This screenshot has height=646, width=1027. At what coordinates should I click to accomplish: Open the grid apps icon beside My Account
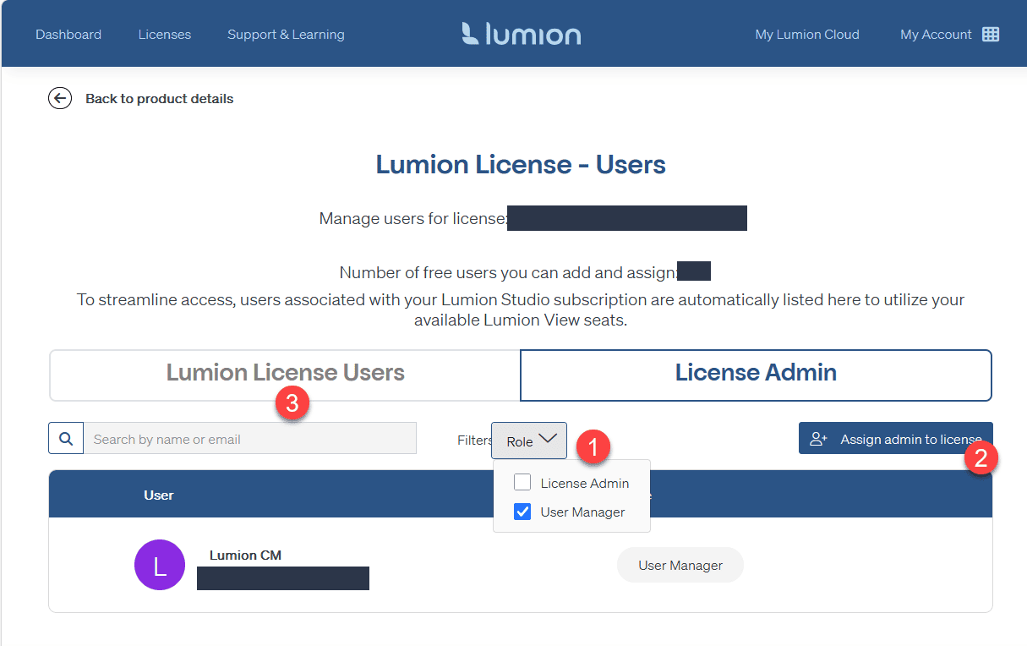(991, 35)
